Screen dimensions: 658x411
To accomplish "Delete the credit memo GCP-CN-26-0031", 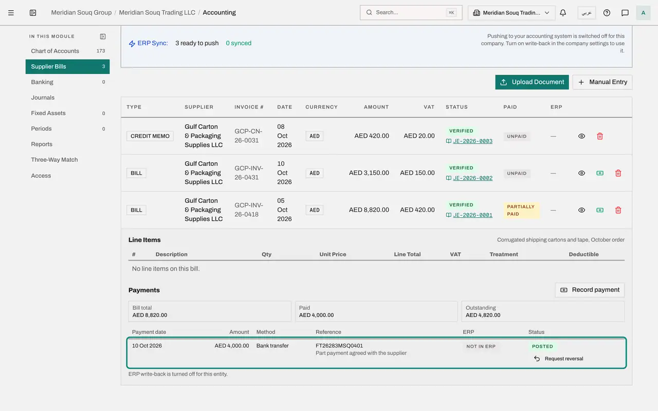I will 600,136.
